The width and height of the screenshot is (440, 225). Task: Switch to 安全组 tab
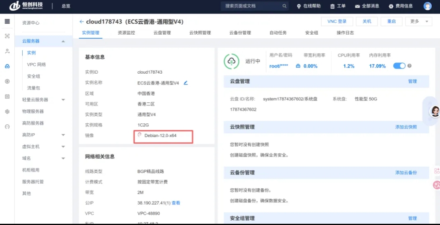[x=311, y=33]
